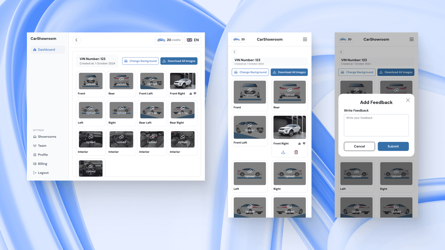Upload image in middle mobile Front tile
445x250 pixels.
pos(250,92)
